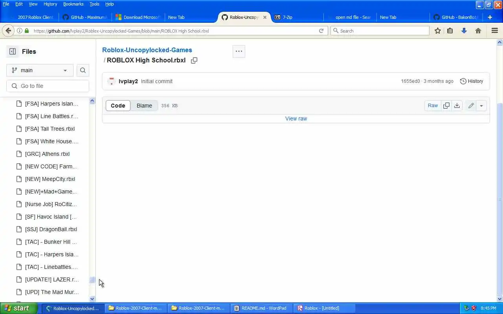Screen dimensions: 503x314
Task: Open Edit menu
Action: tap(19, 4)
